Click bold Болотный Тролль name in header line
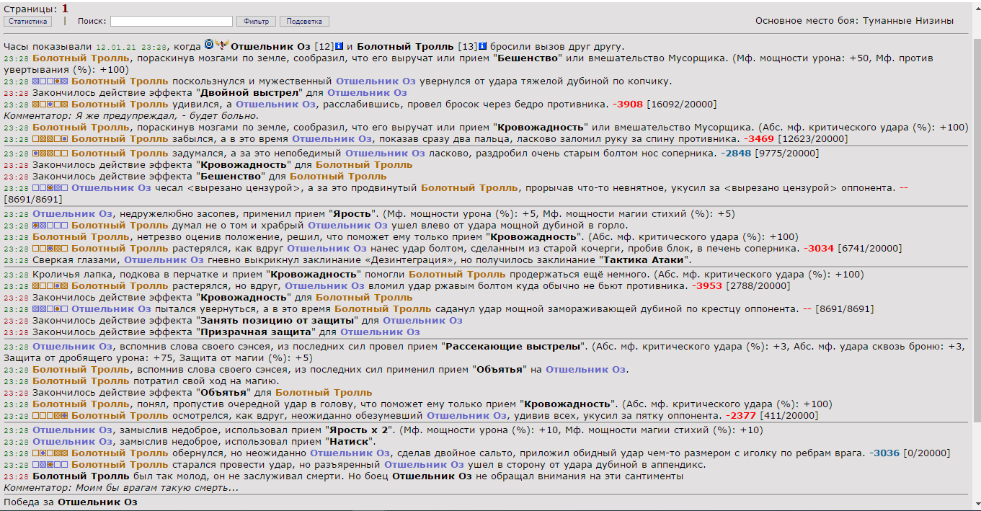Image resolution: width=981 pixels, height=511 pixels. [407, 47]
